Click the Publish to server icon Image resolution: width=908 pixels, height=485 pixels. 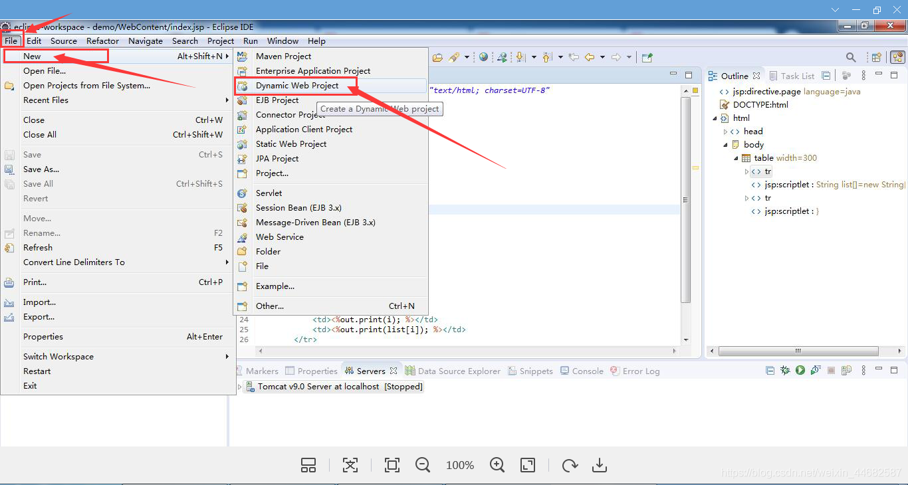coord(846,370)
